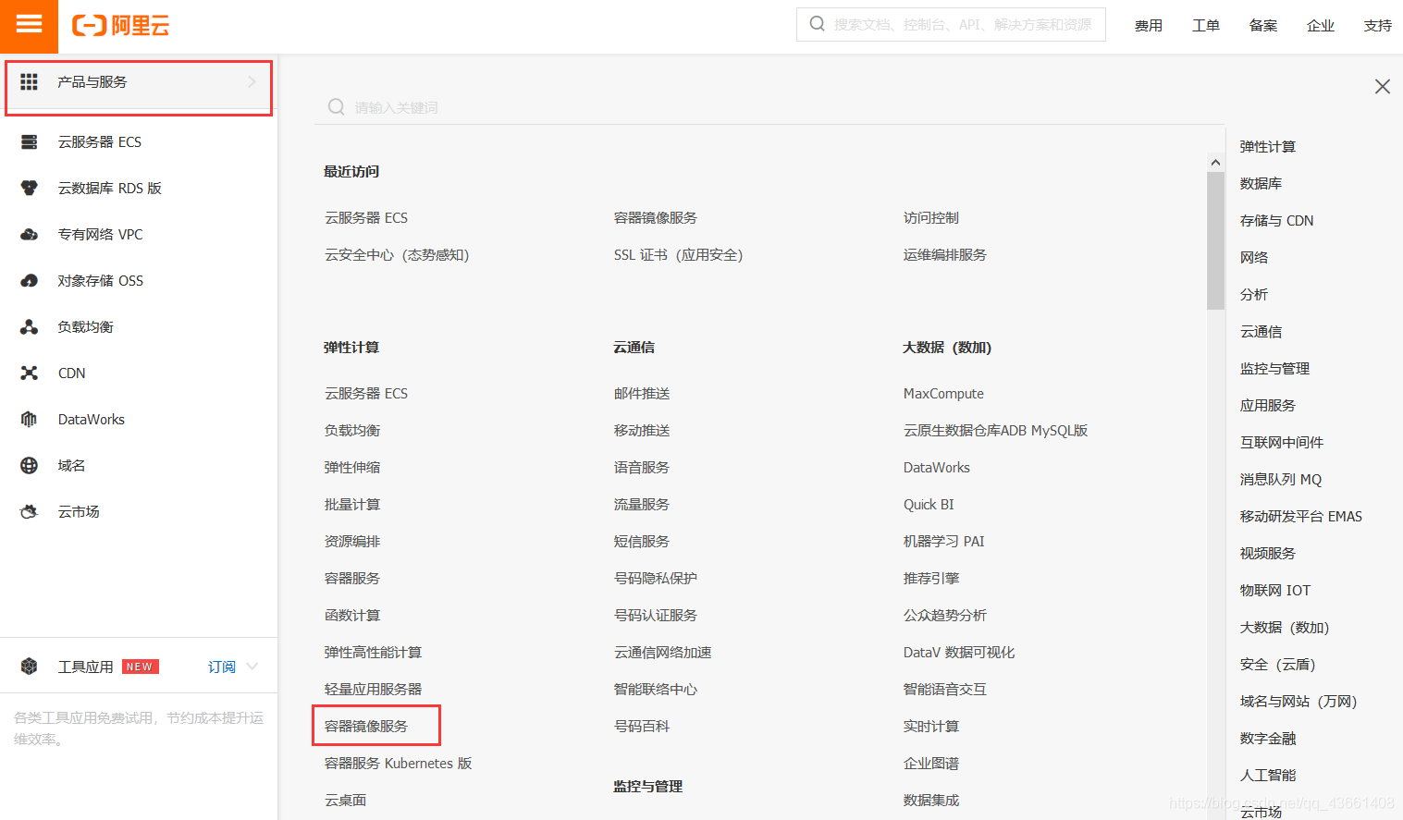Expand the 订阅 dropdown chevron

[252, 666]
